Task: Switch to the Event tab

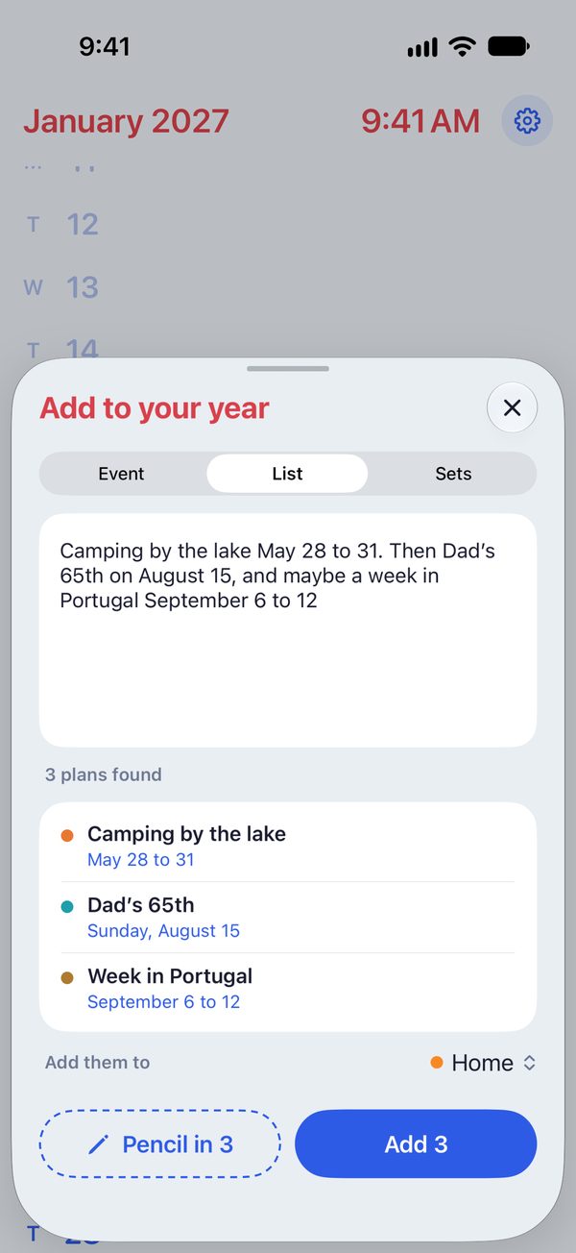Action: 122,474
